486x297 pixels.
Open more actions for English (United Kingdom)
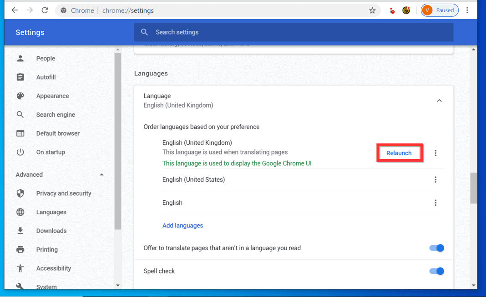click(435, 153)
